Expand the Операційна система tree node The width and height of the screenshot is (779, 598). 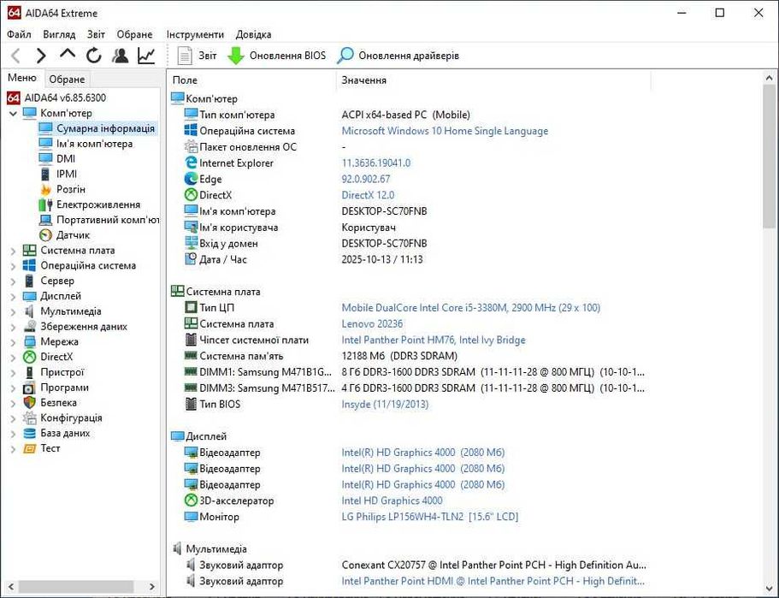coord(14,266)
